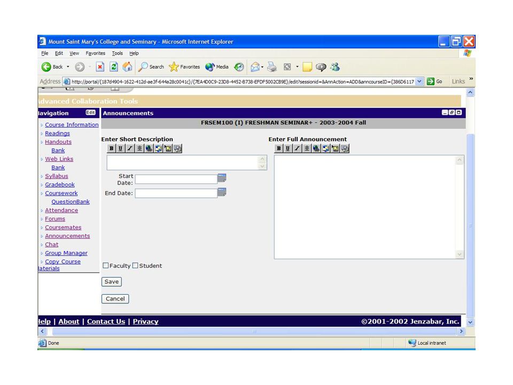Click the Start Date input field

pyautogui.click(x=176, y=179)
